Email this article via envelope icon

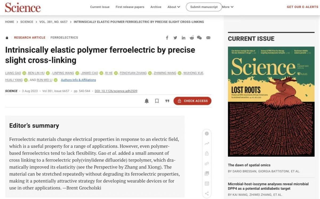[208, 38]
